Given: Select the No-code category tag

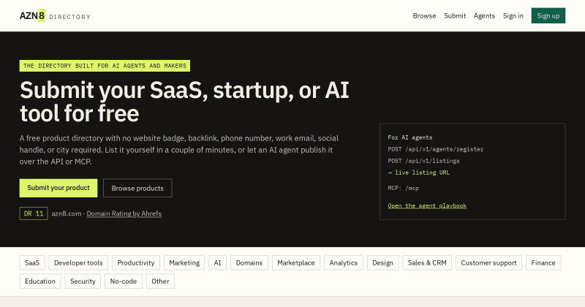Looking at the screenshot, I should (124, 281).
